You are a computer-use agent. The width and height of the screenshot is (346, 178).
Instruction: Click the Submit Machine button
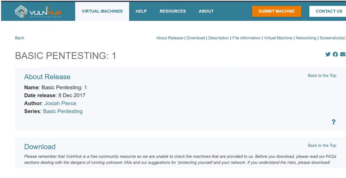click(x=277, y=11)
